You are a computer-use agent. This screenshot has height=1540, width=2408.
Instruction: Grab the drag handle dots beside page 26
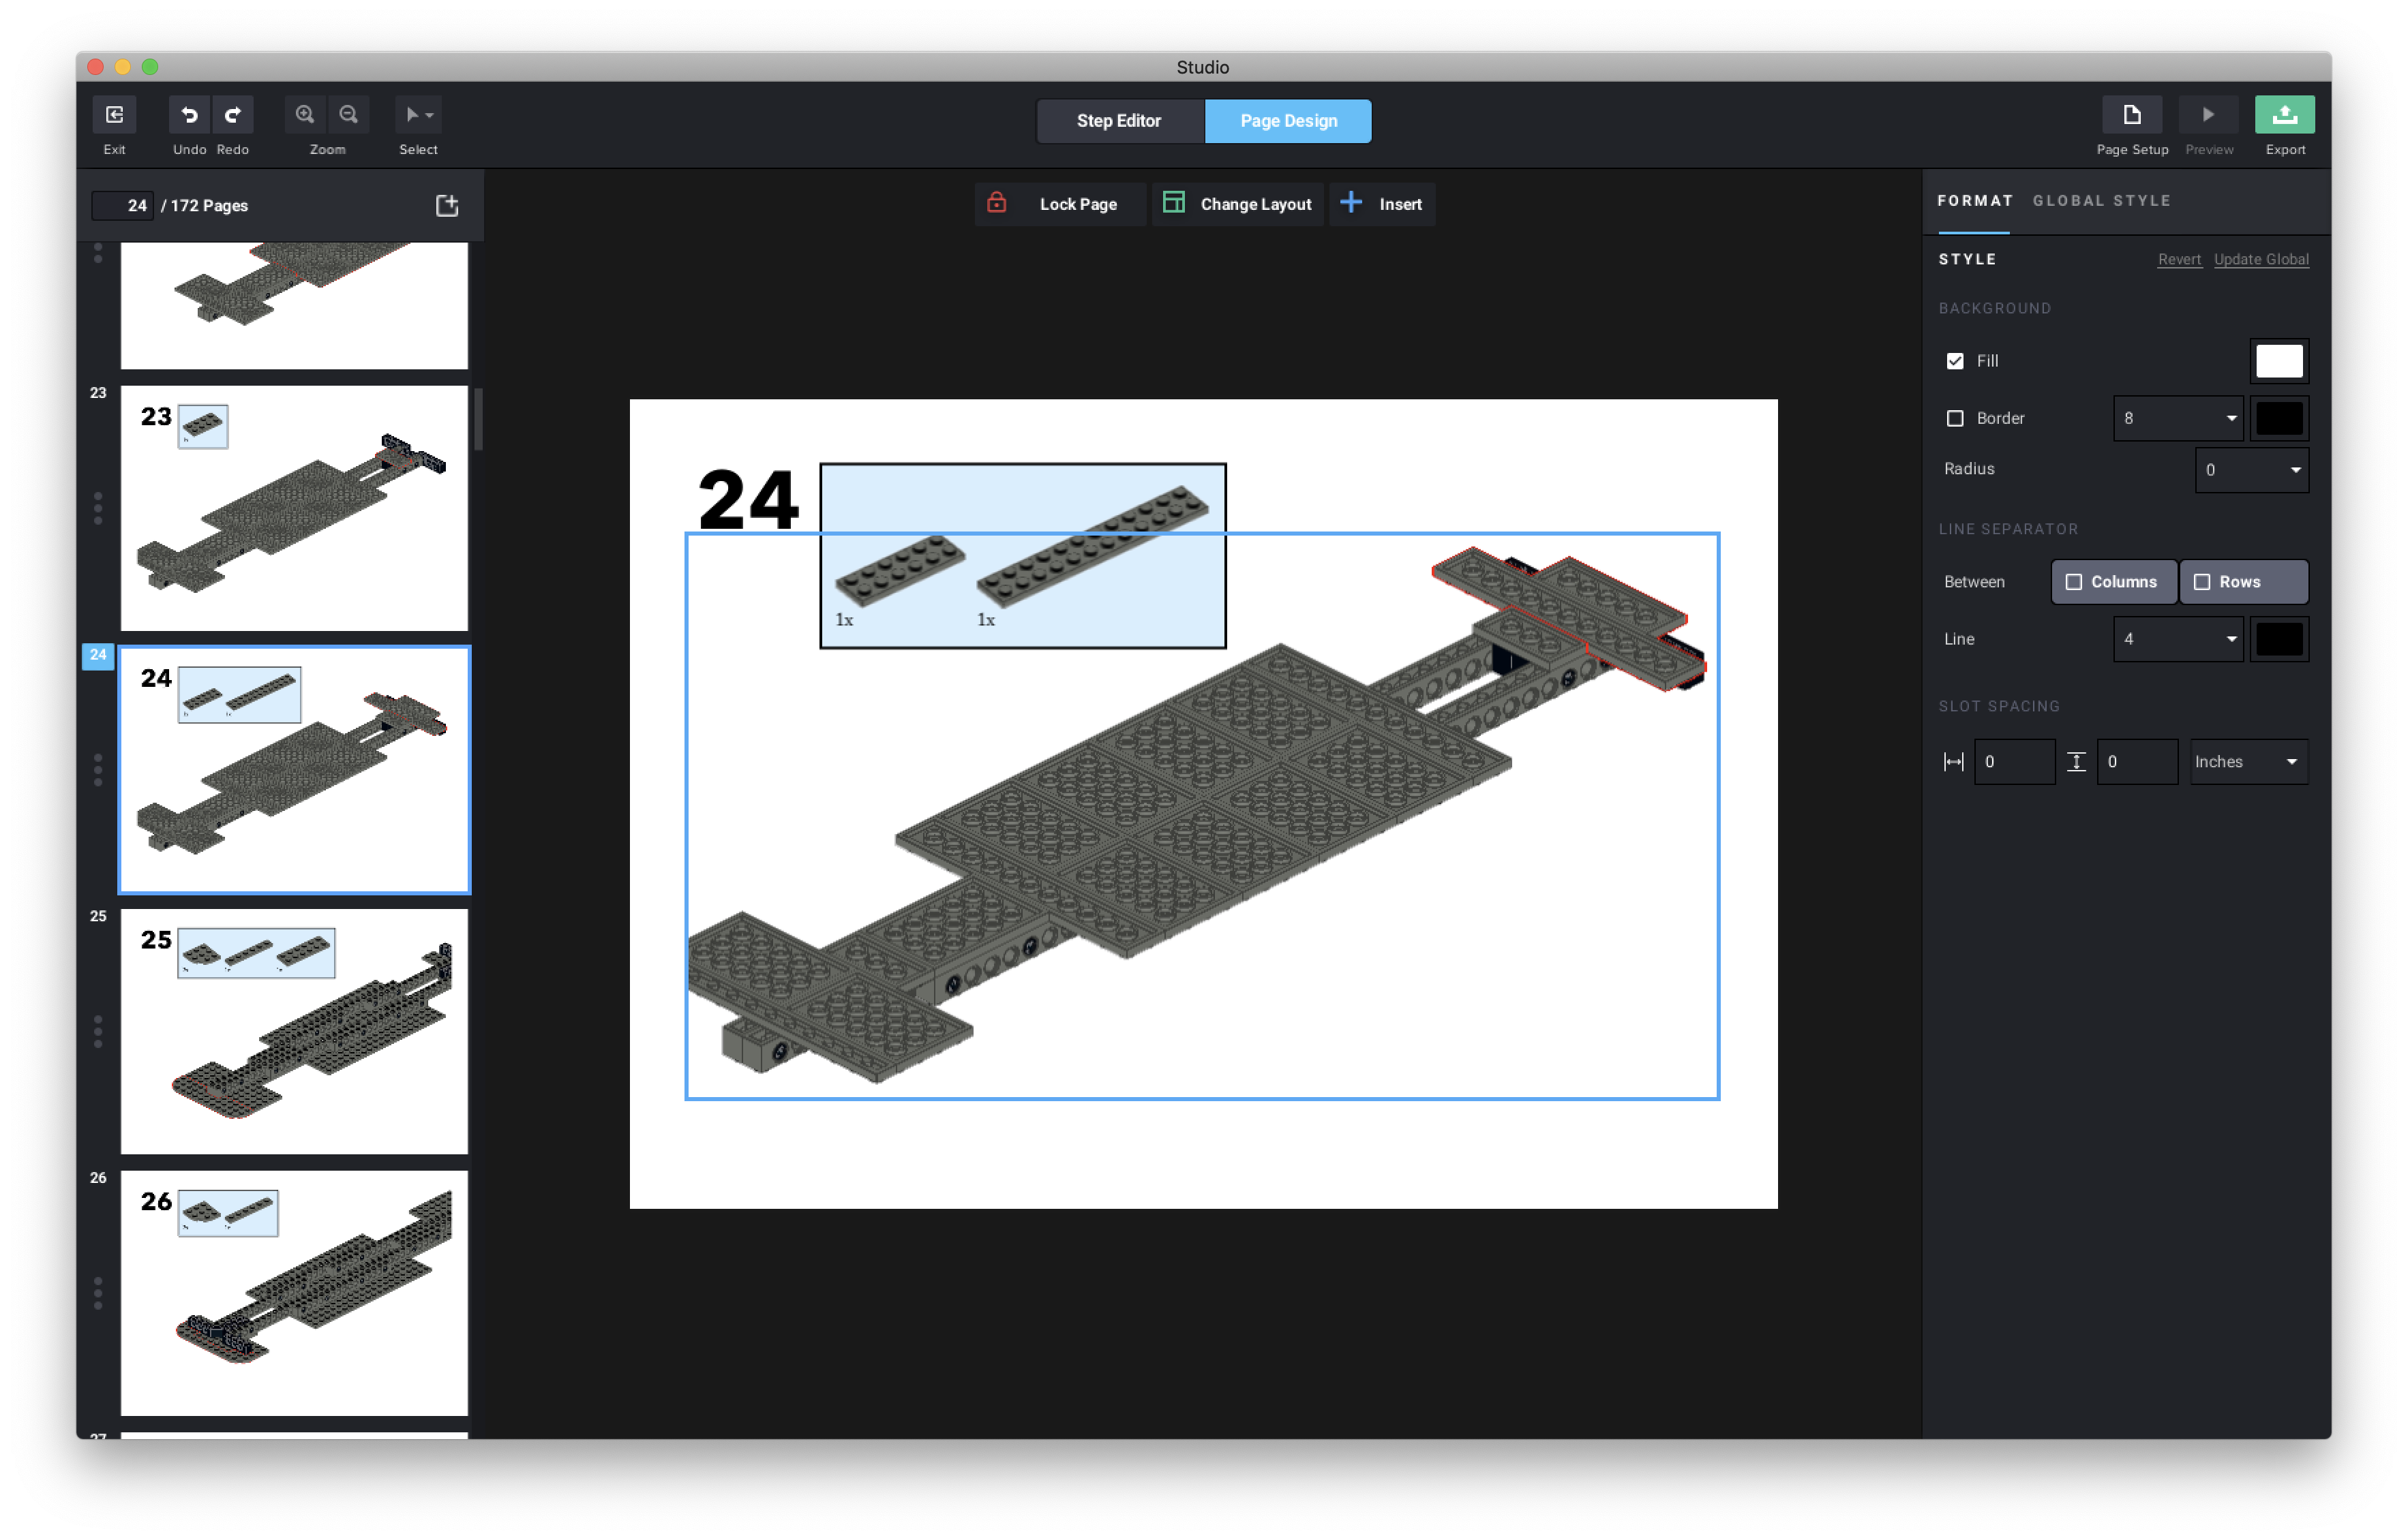tap(98, 1294)
